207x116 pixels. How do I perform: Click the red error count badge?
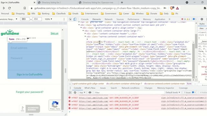[183, 19]
